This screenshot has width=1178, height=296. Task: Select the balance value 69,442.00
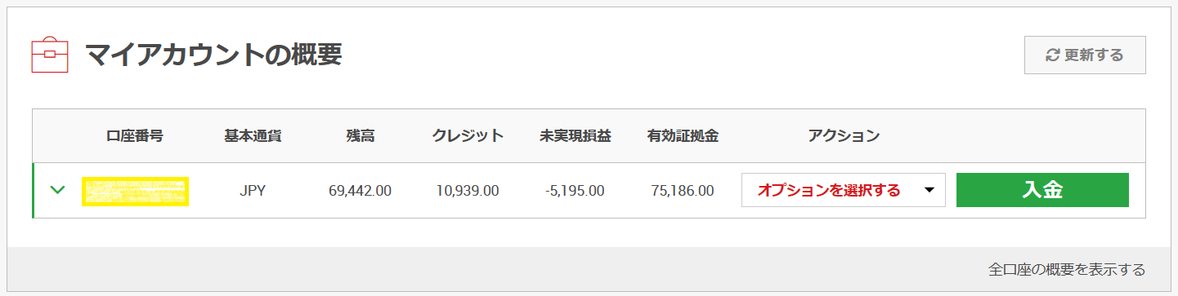[x=361, y=191]
